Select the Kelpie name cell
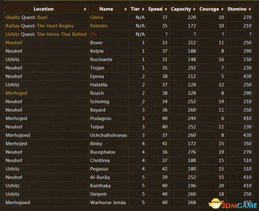 coord(108,51)
